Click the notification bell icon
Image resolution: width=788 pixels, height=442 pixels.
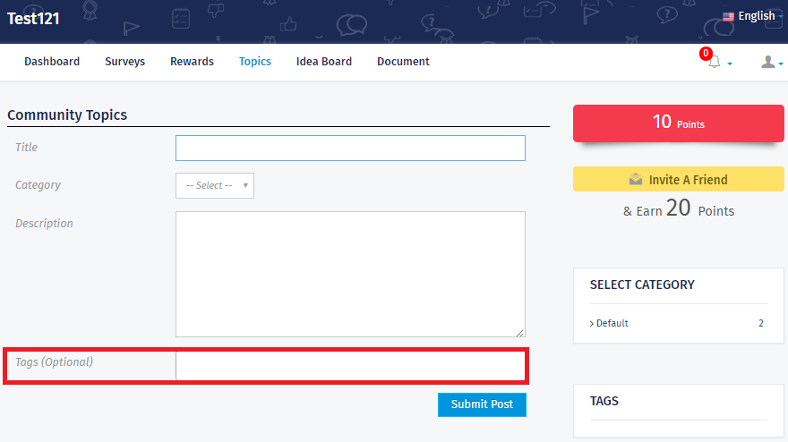click(715, 63)
